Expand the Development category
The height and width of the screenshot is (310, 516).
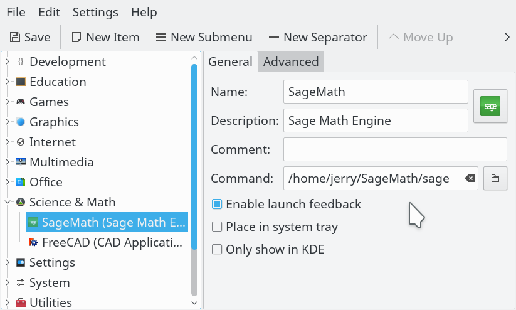8,61
